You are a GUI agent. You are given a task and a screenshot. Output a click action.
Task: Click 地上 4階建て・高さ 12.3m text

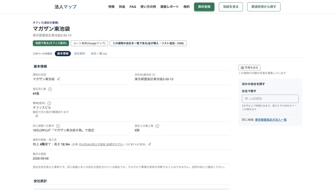click(x=51, y=145)
